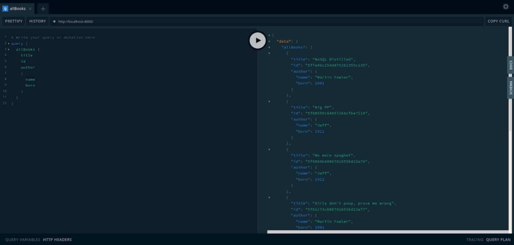This screenshot has width=514, height=245.
Task: Focus the endpoint URL field localhost:4000
Action: tap(267, 21)
